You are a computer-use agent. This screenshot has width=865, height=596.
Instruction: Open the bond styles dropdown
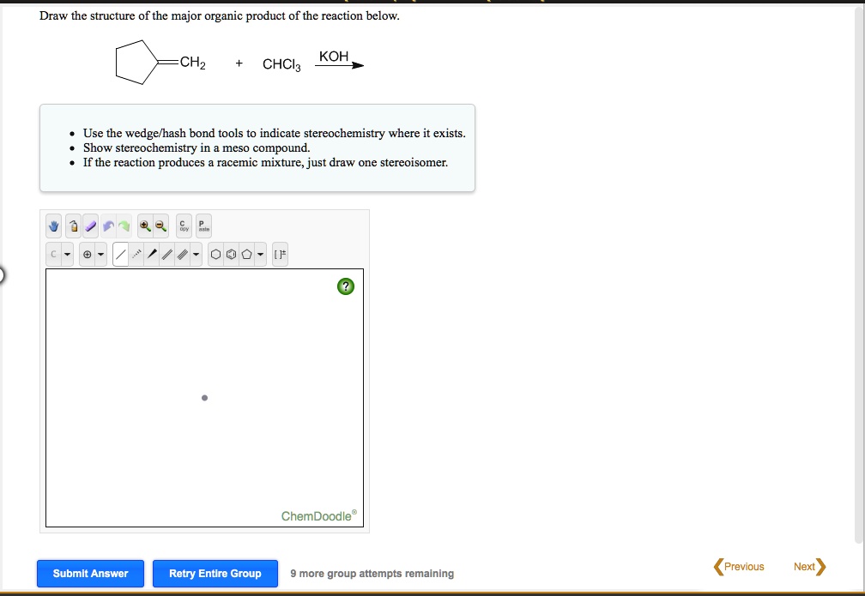point(196,254)
